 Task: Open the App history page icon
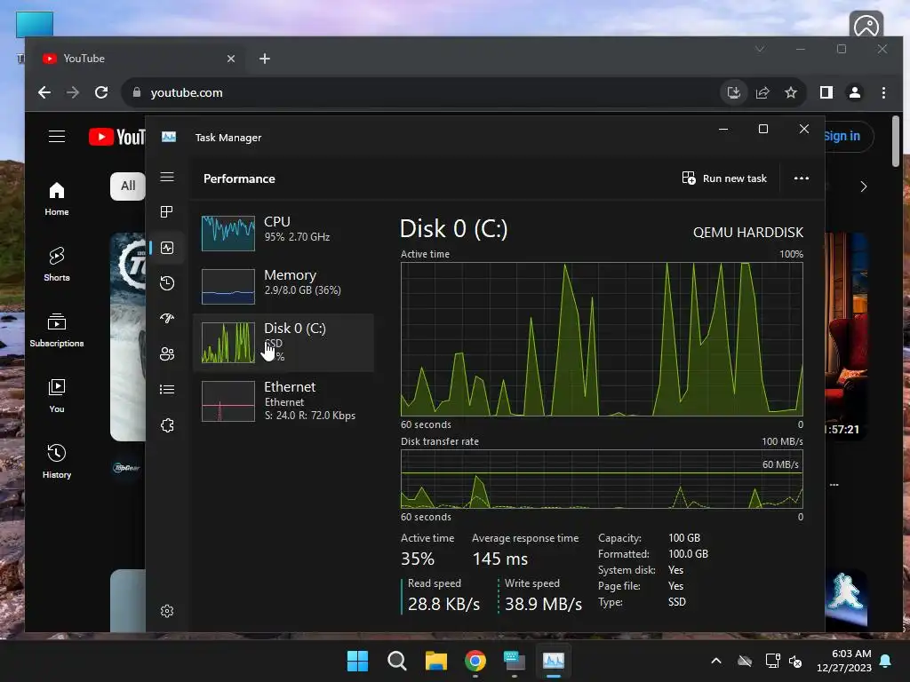click(x=167, y=283)
